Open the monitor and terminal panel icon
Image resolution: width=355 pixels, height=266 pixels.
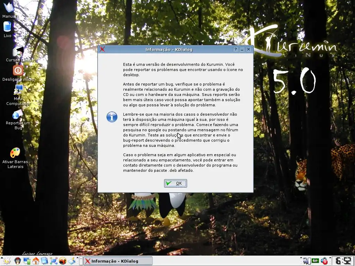[27, 261]
